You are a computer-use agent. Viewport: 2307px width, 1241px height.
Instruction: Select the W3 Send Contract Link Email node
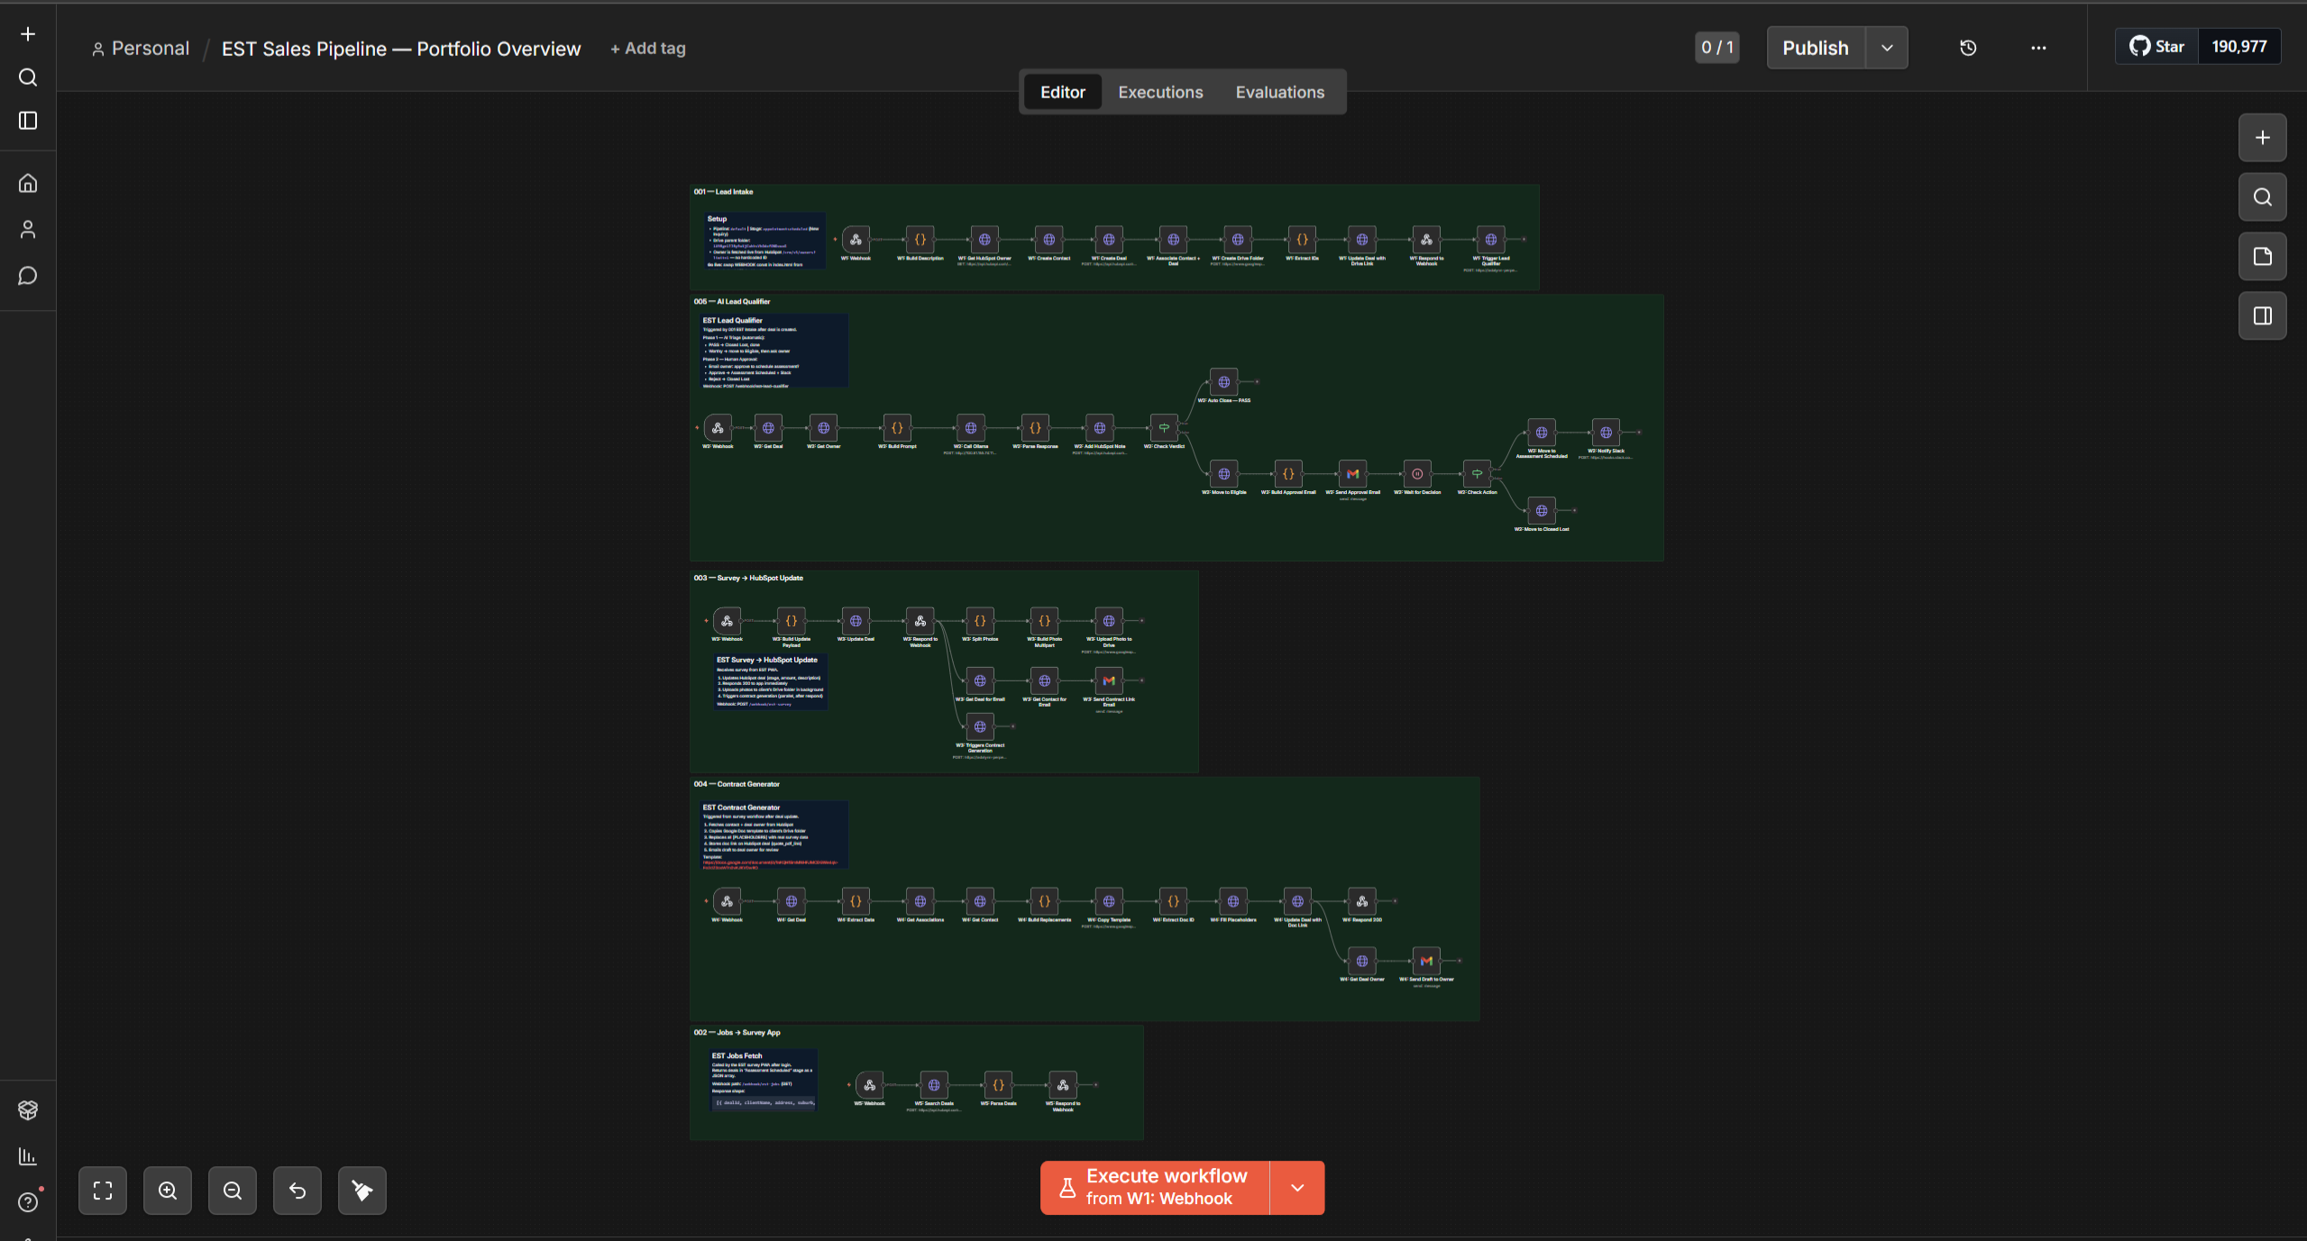click(x=1109, y=681)
